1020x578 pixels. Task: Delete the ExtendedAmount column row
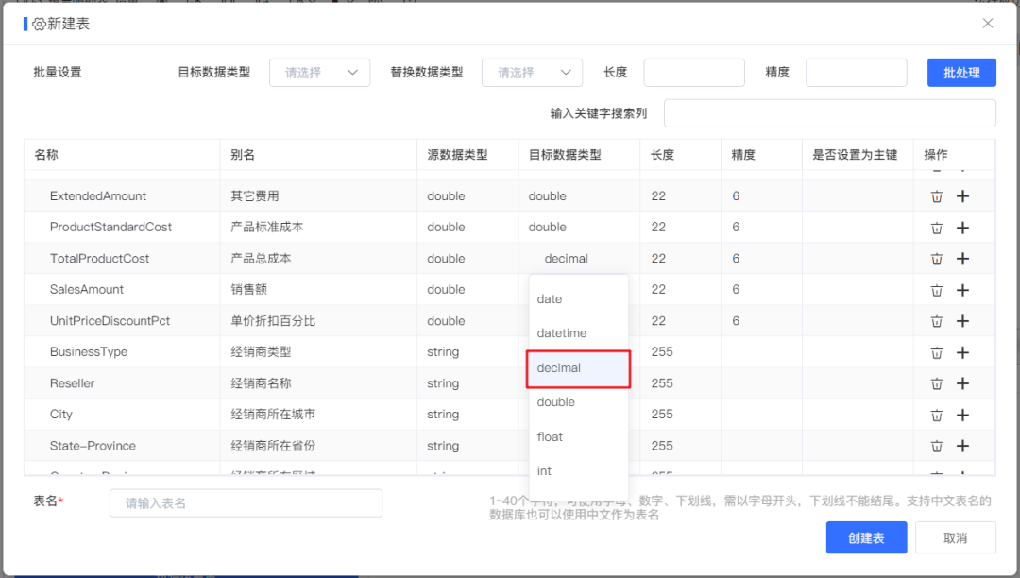click(x=936, y=195)
